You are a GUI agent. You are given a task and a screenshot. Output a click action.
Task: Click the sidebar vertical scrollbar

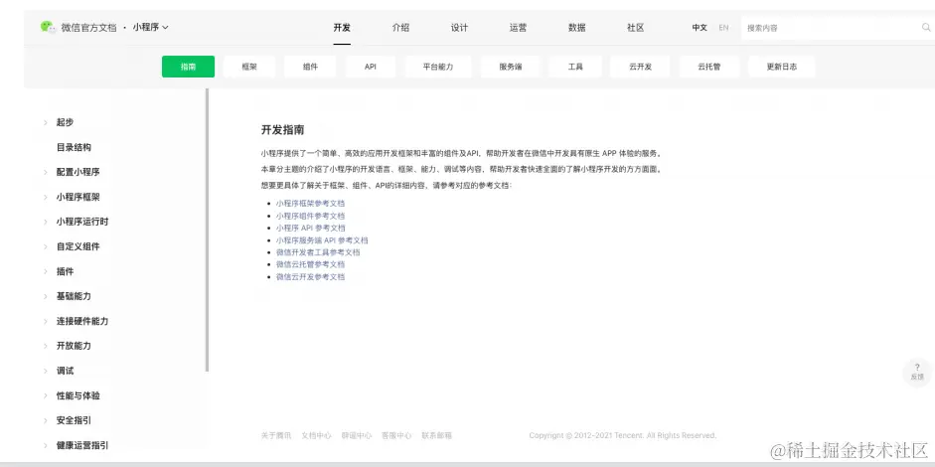pos(207,231)
